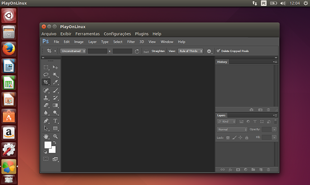Click the Straighten button

[x=158, y=51]
